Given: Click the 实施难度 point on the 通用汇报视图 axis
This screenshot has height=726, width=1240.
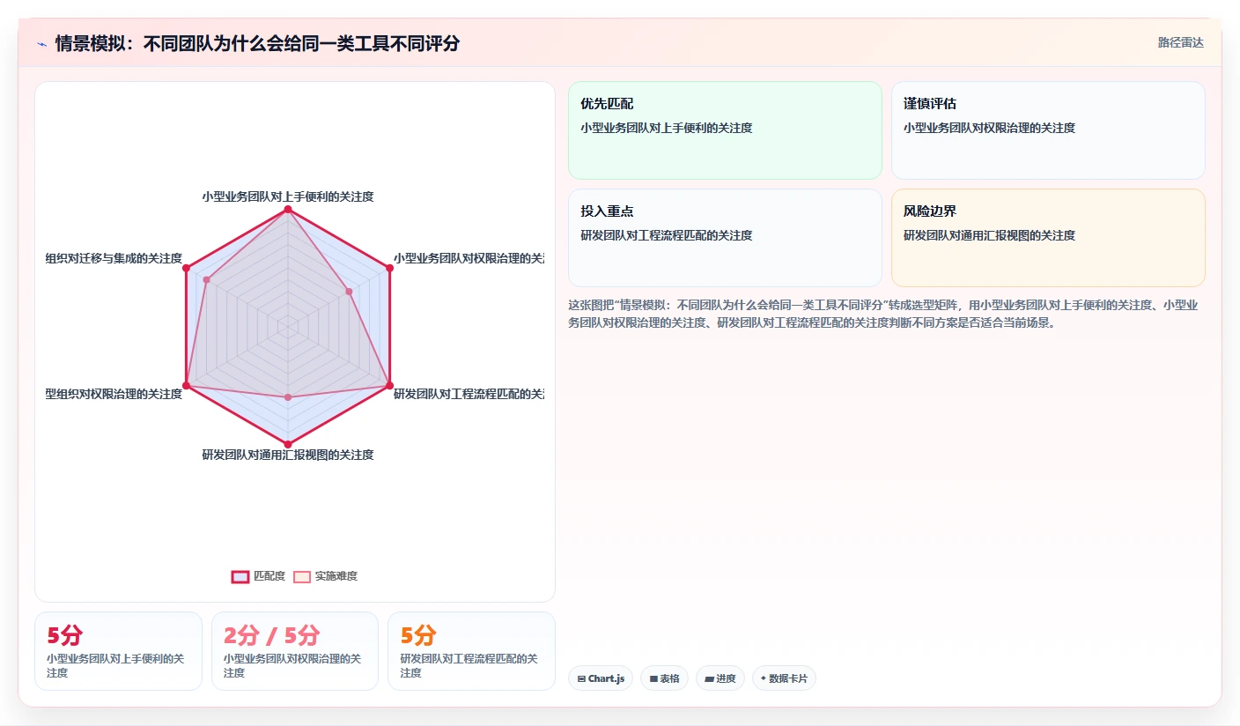Looking at the screenshot, I should (x=288, y=397).
